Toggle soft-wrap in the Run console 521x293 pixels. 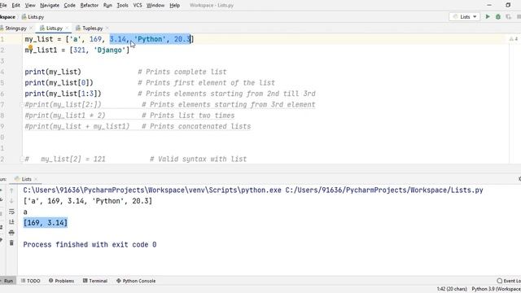point(11,212)
